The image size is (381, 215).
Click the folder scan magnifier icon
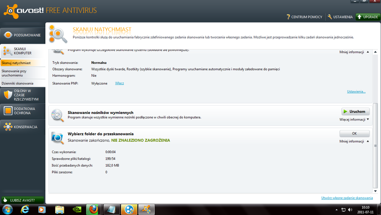tap(58, 137)
